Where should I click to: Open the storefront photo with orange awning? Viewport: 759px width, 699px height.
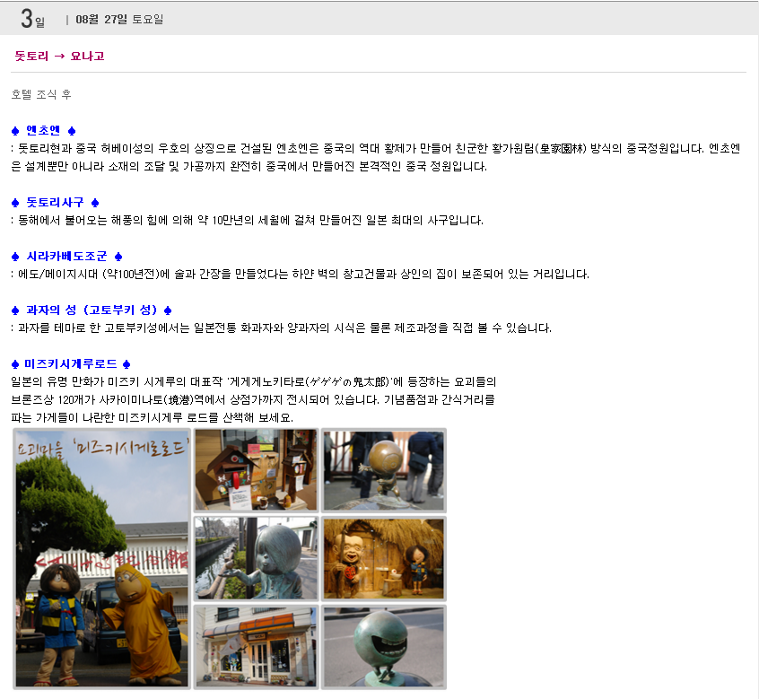(256, 647)
